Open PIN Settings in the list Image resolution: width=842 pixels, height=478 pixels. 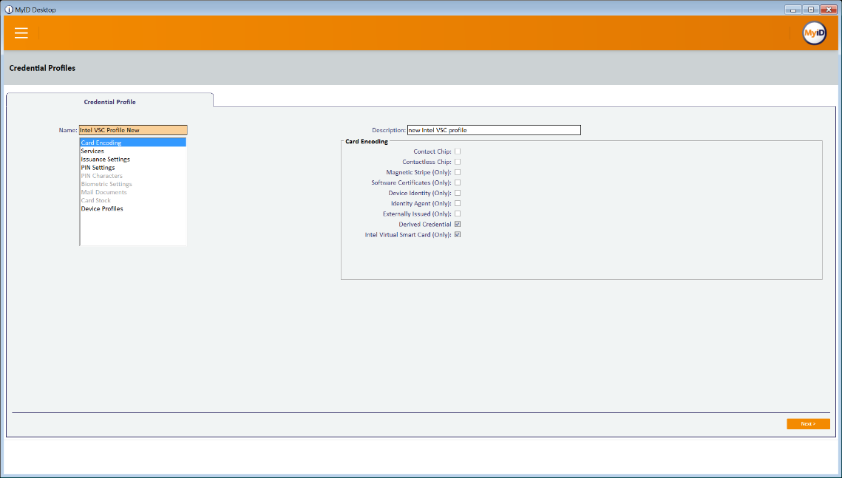(x=133, y=168)
